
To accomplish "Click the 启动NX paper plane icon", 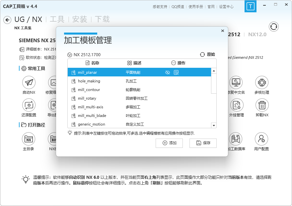I will 29,82.
